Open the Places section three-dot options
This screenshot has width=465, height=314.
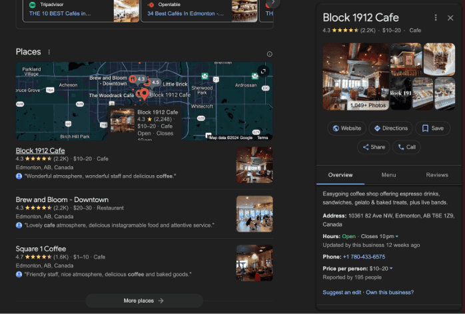coord(49,52)
